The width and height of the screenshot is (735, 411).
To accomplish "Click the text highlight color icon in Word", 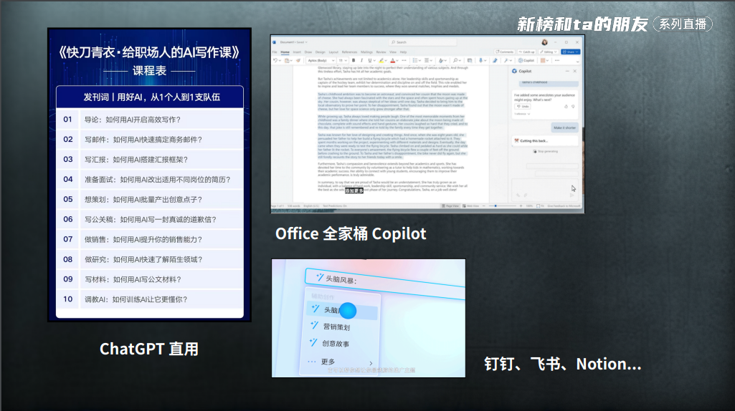I will point(381,60).
